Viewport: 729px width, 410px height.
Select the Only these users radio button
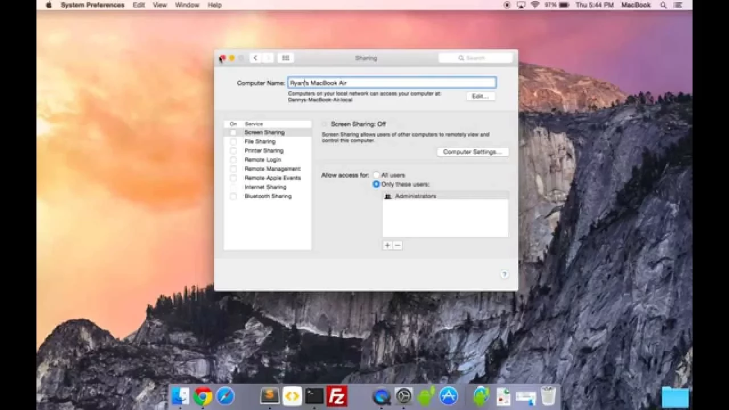(x=376, y=184)
